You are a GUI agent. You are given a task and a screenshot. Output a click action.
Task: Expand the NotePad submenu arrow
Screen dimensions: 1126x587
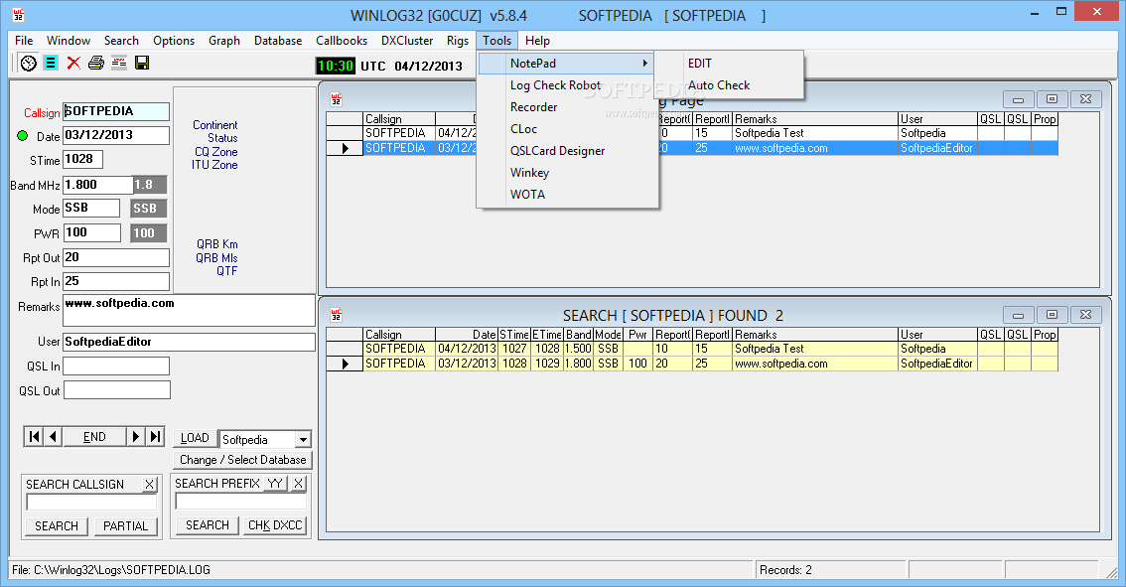click(x=644, y=64)
